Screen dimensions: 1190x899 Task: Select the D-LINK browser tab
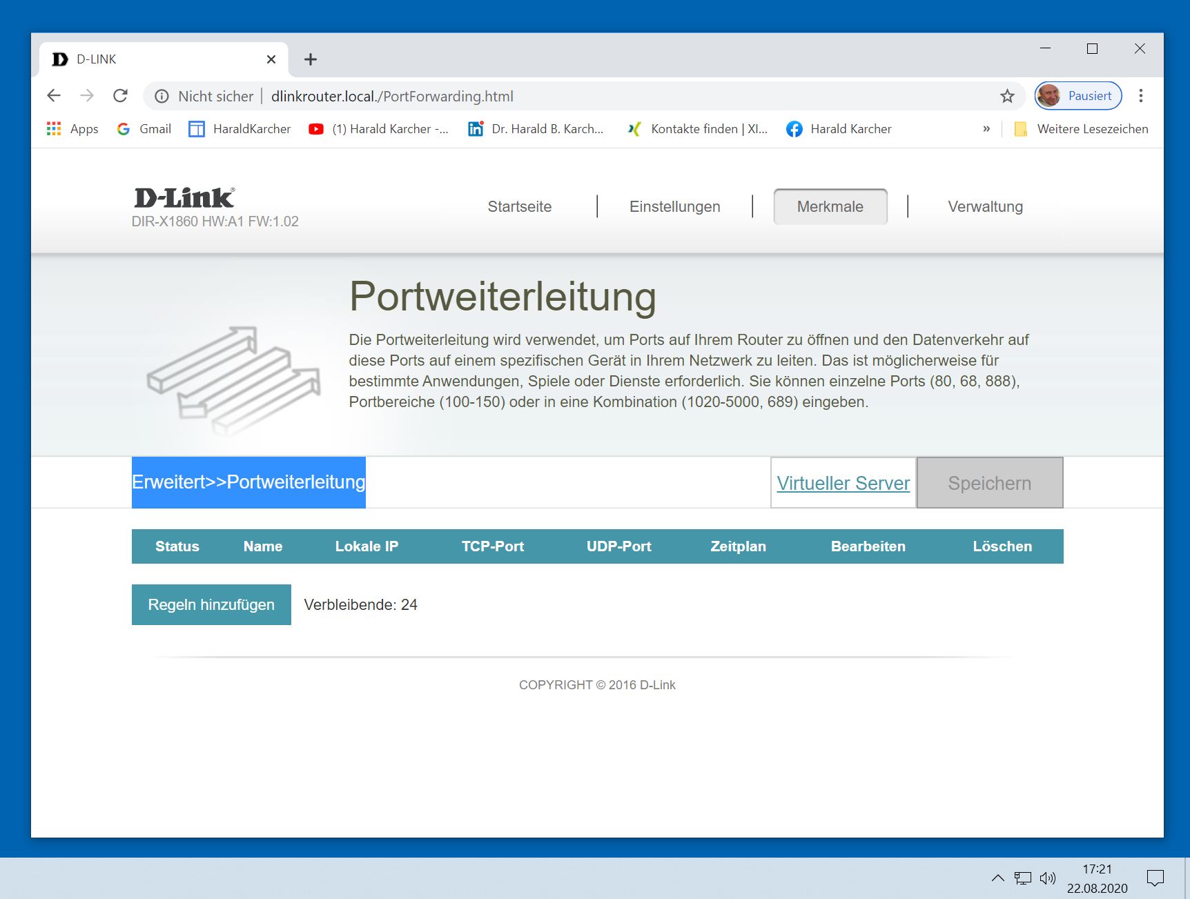click(164, 59)
